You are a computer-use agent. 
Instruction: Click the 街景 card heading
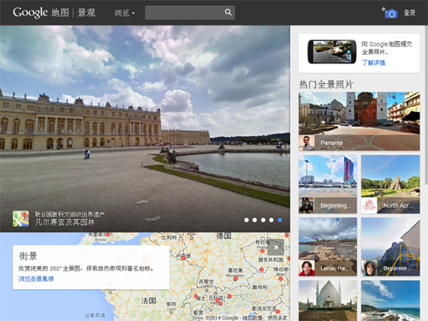[x=28, y=256]
